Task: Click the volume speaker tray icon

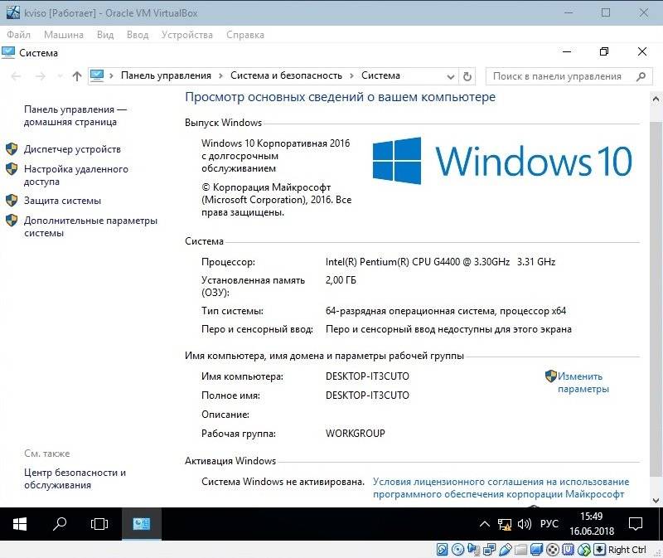Action: point(525,524)
